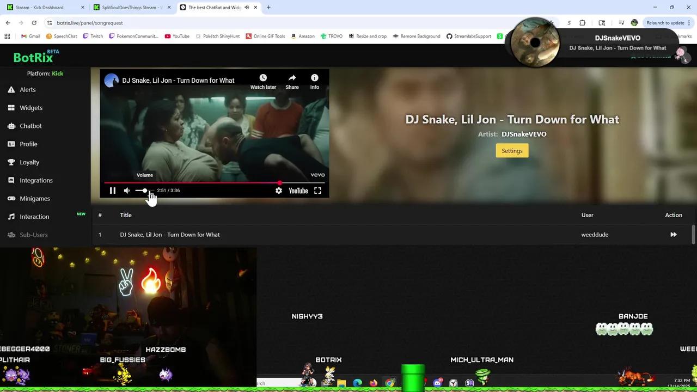Mute the video with the speaker icon
697x392 pixels.
tap(127, 191)
